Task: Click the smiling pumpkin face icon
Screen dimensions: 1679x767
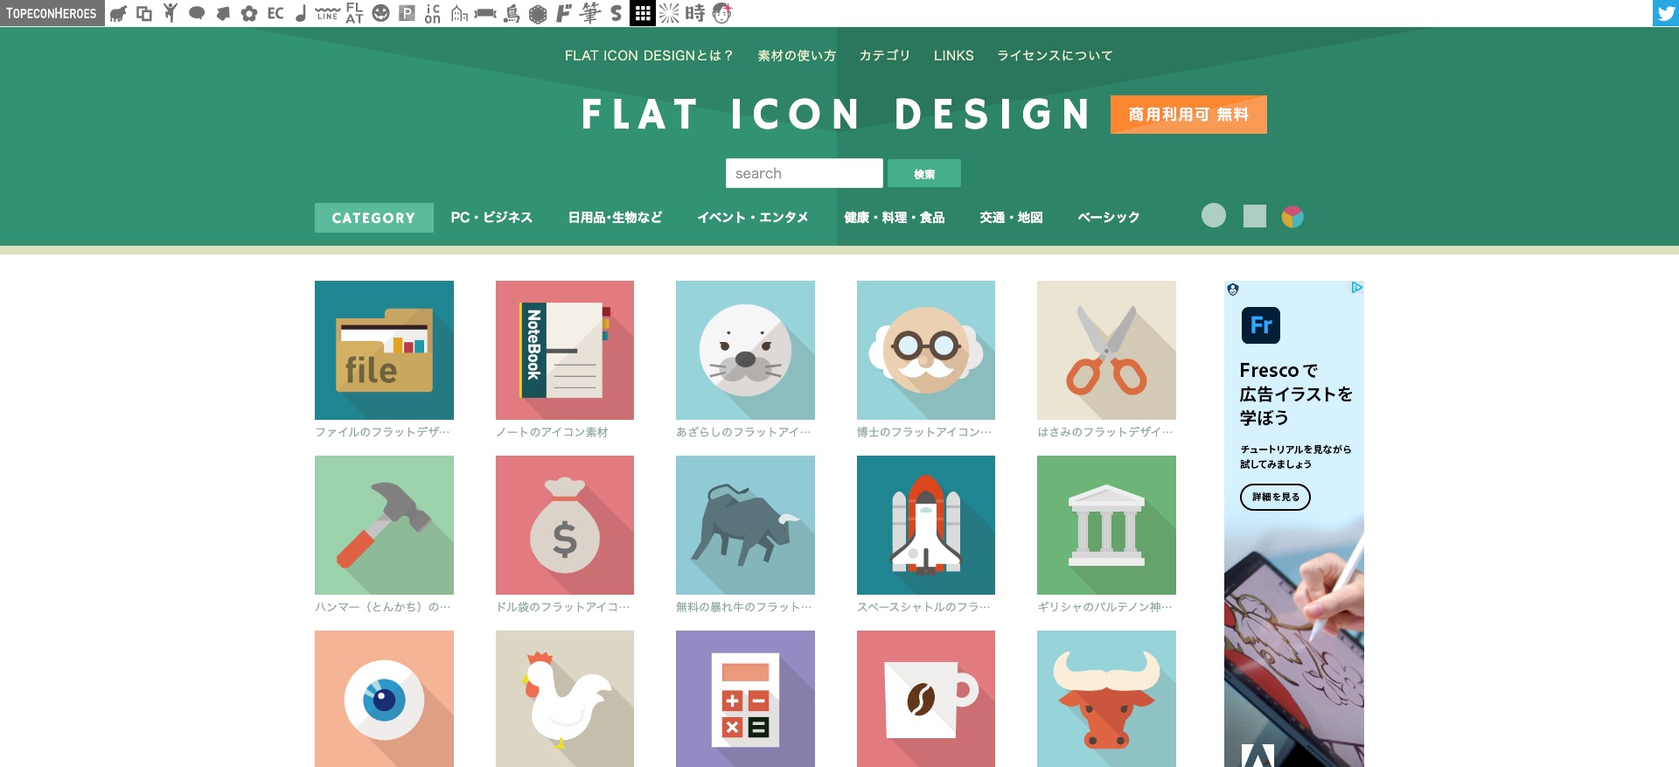Action: point(380,13)
